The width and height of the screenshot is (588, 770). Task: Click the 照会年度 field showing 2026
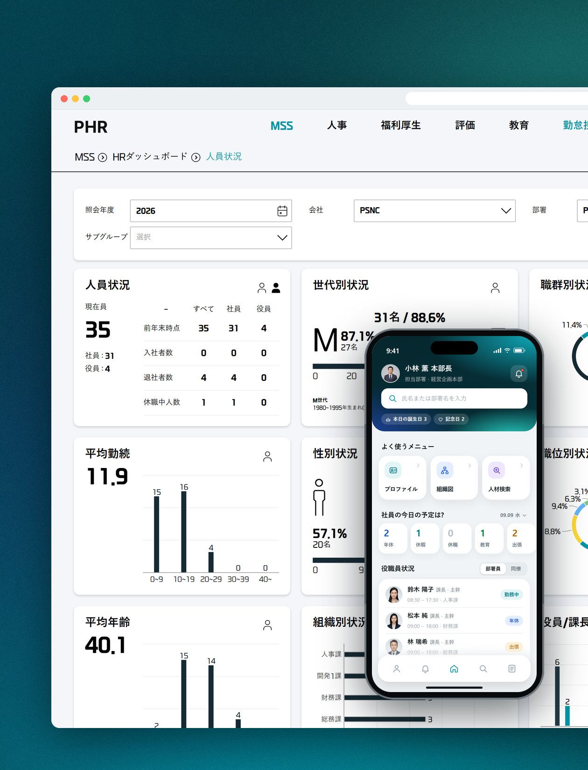point(211,211)
